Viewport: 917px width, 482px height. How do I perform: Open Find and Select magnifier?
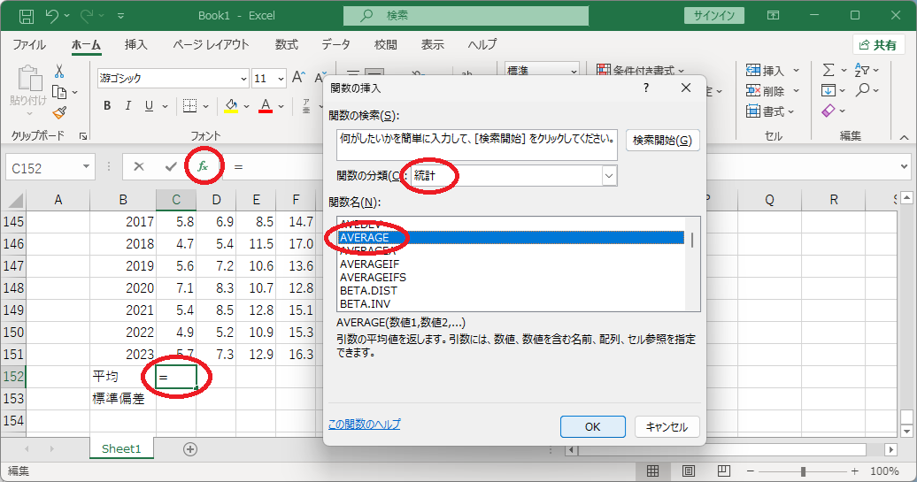tap(862, 90)
